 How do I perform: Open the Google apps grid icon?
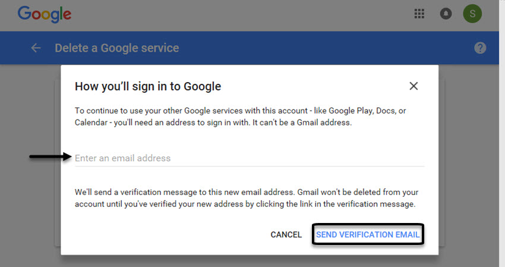pos(419,14)
